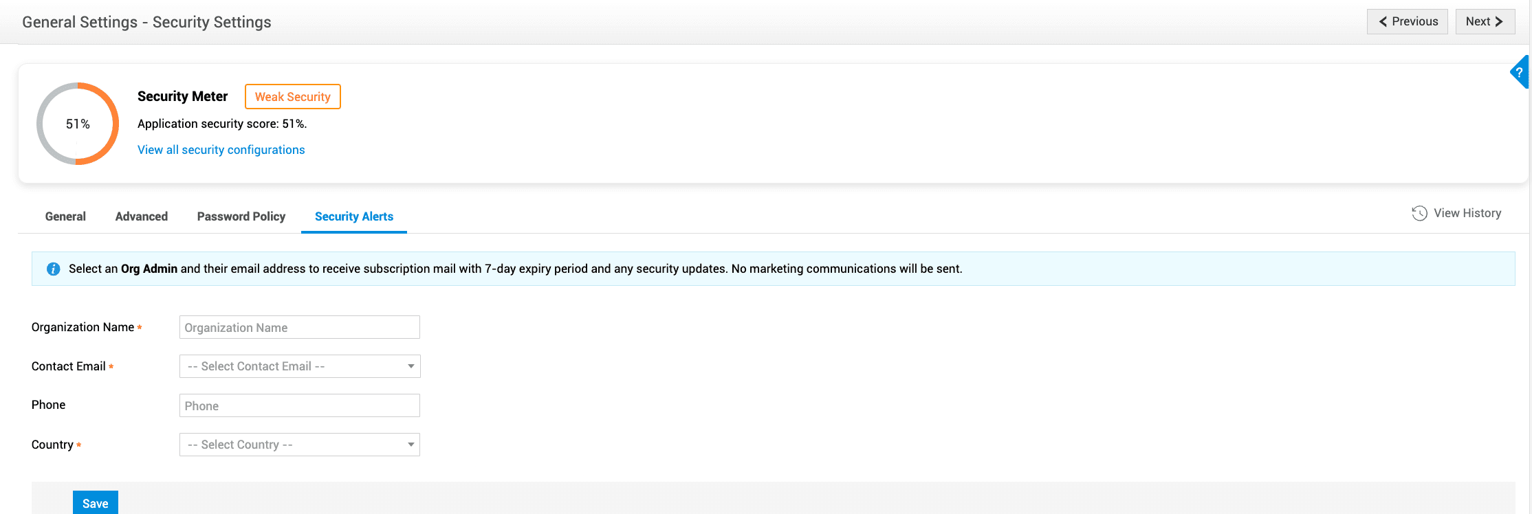
Task: Click the Country dropdown arrow
Action: tap(411, 445)
